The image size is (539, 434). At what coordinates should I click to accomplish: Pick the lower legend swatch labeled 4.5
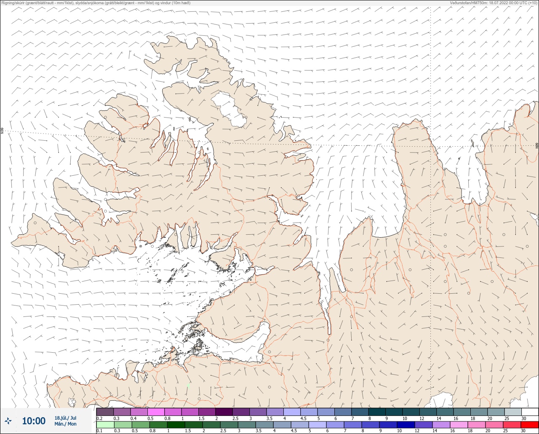300,425
